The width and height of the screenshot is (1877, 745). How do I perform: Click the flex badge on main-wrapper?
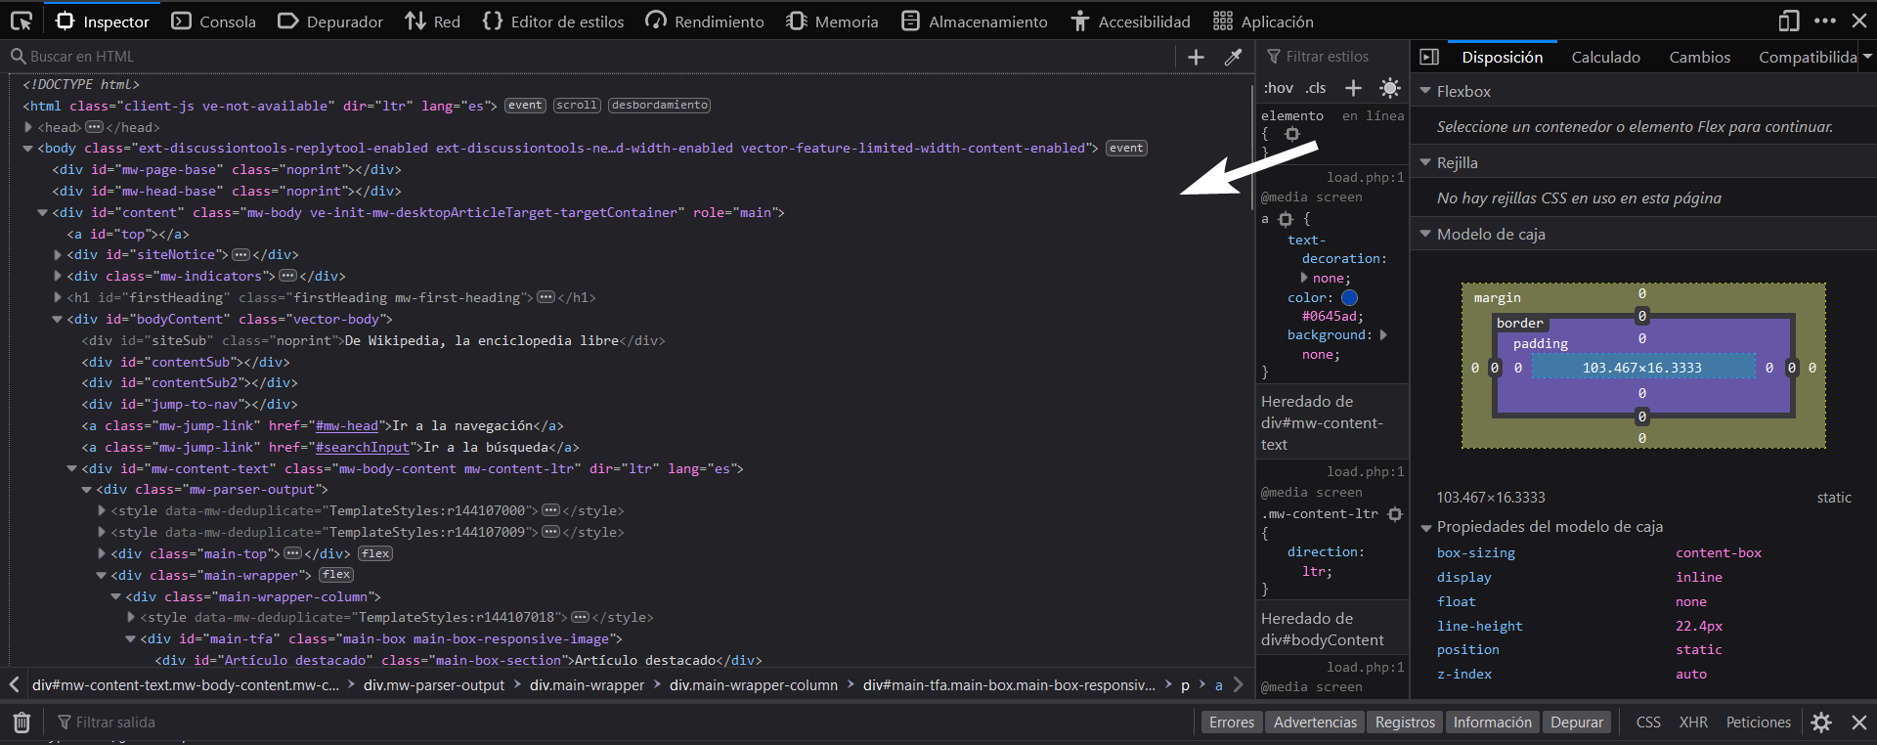[x=336, y=575]
